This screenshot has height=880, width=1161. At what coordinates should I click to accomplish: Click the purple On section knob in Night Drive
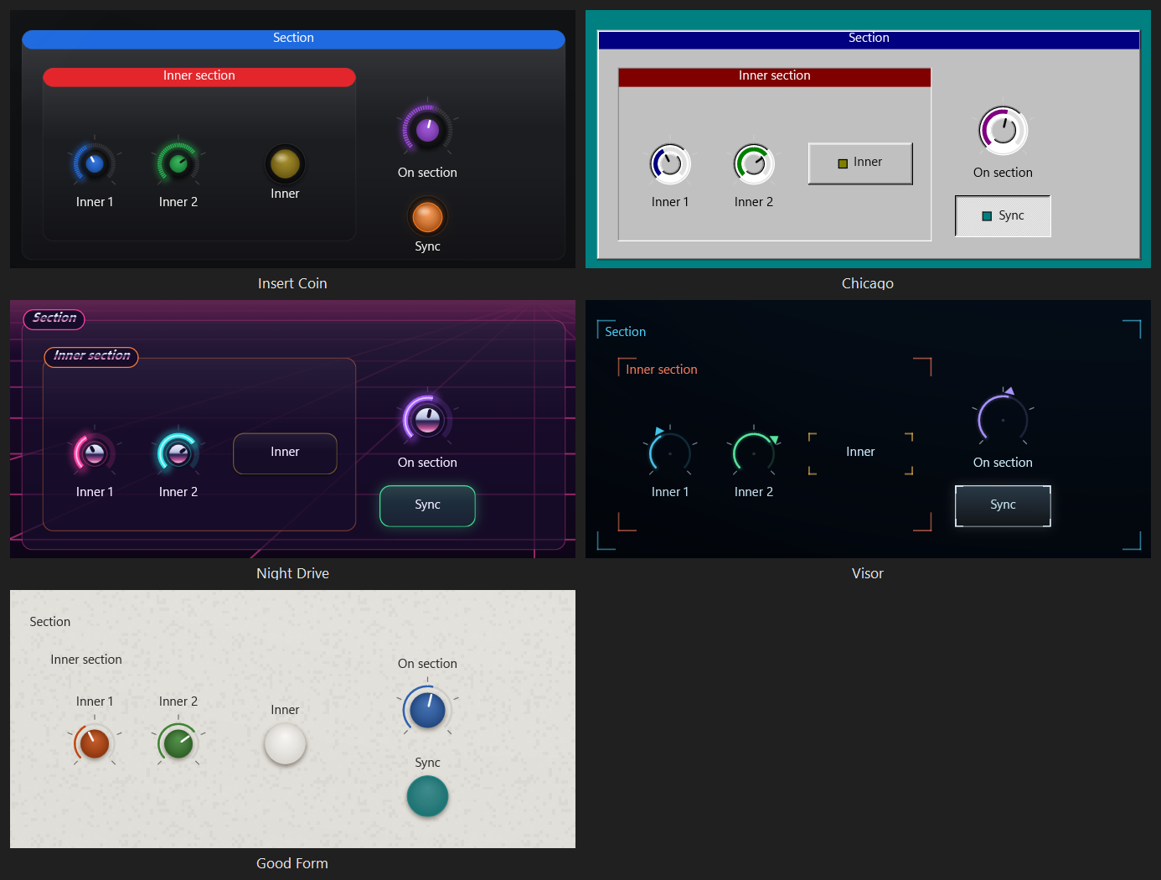click(x=427, y=420)
